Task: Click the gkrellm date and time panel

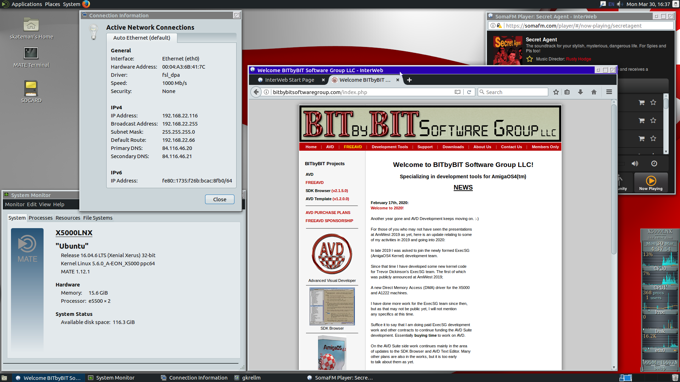Action: point(659,246)
